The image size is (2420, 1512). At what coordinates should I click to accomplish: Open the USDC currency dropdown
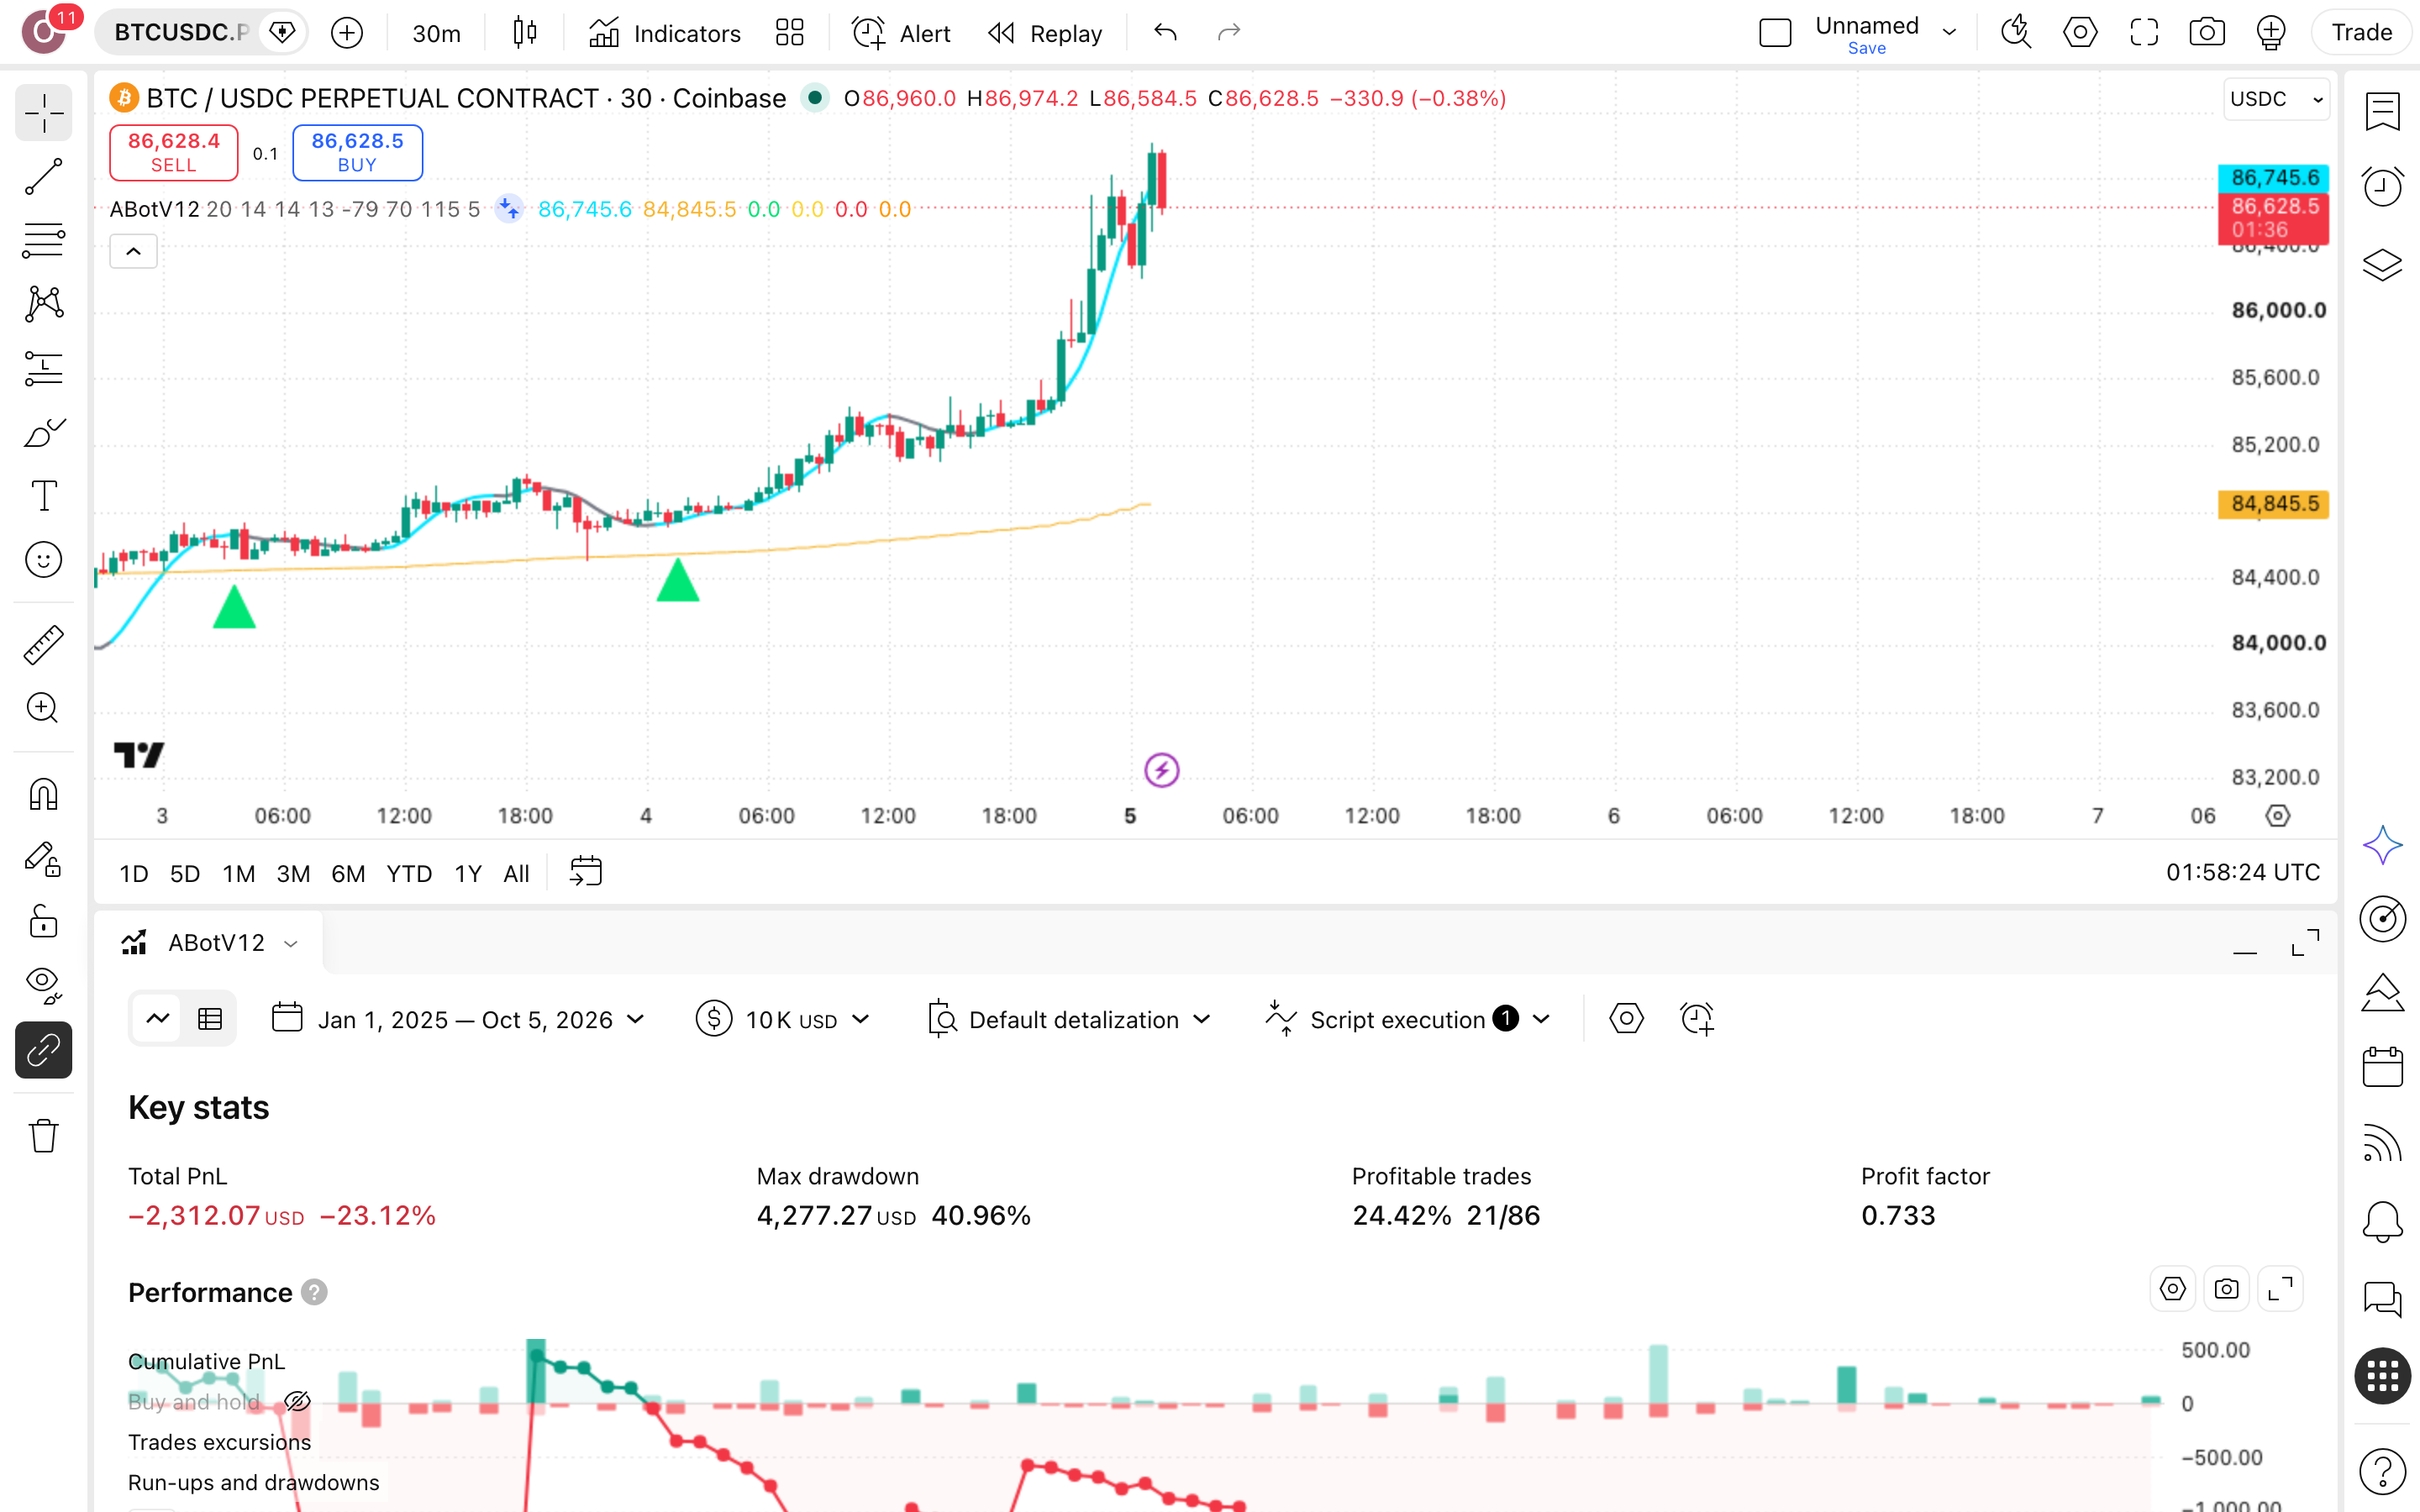pyautogui.click(x=2276, y=99)
